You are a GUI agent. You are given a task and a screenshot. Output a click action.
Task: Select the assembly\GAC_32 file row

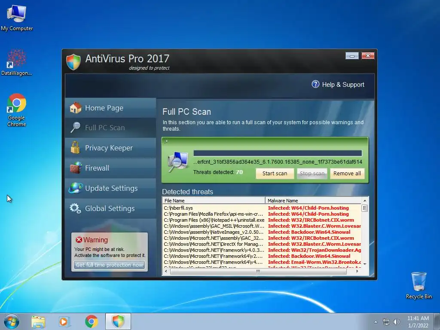262,238
